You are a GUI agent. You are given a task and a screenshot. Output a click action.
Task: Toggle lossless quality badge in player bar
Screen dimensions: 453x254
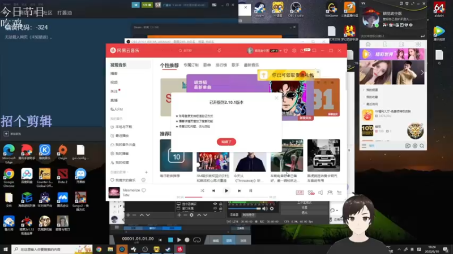tap(300, 192)
